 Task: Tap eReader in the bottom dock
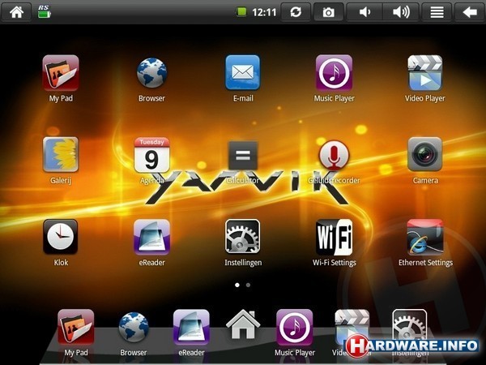pos(191,328)
